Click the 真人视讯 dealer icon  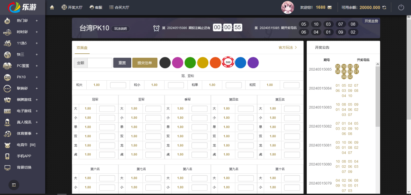pyautogui.click(x=7, y=122)
